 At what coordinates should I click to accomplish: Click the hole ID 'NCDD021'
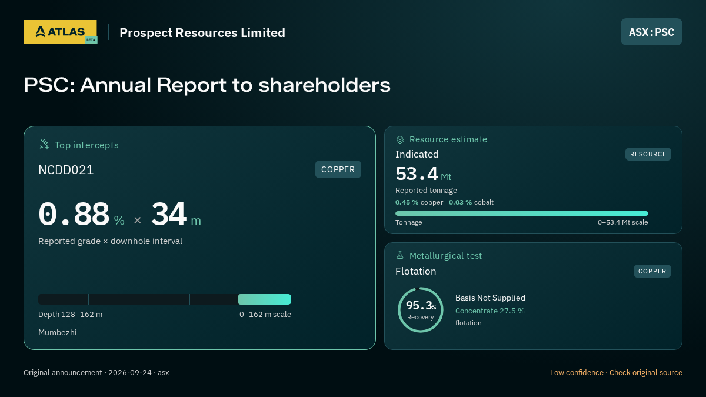pyautogui.click(x=66, y=170)
